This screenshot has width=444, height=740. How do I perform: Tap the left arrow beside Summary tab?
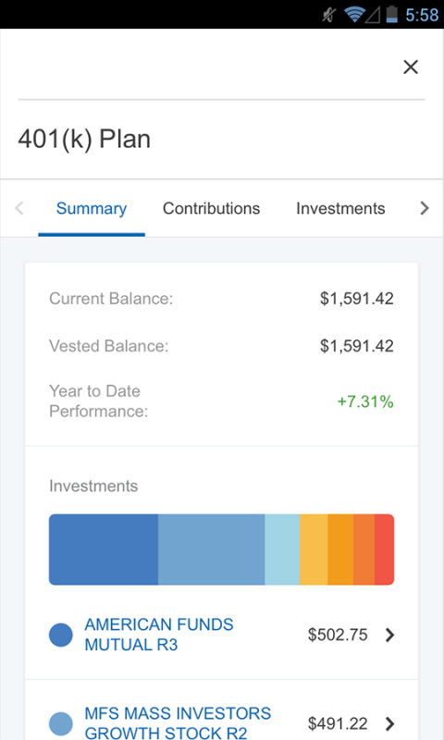tap(19, 208)
